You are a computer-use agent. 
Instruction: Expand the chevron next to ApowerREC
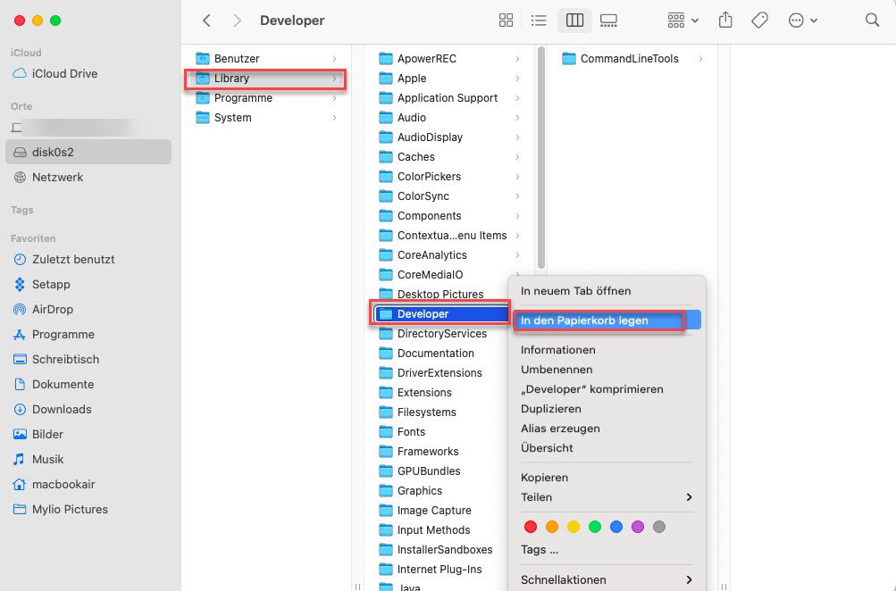(517, 59)
